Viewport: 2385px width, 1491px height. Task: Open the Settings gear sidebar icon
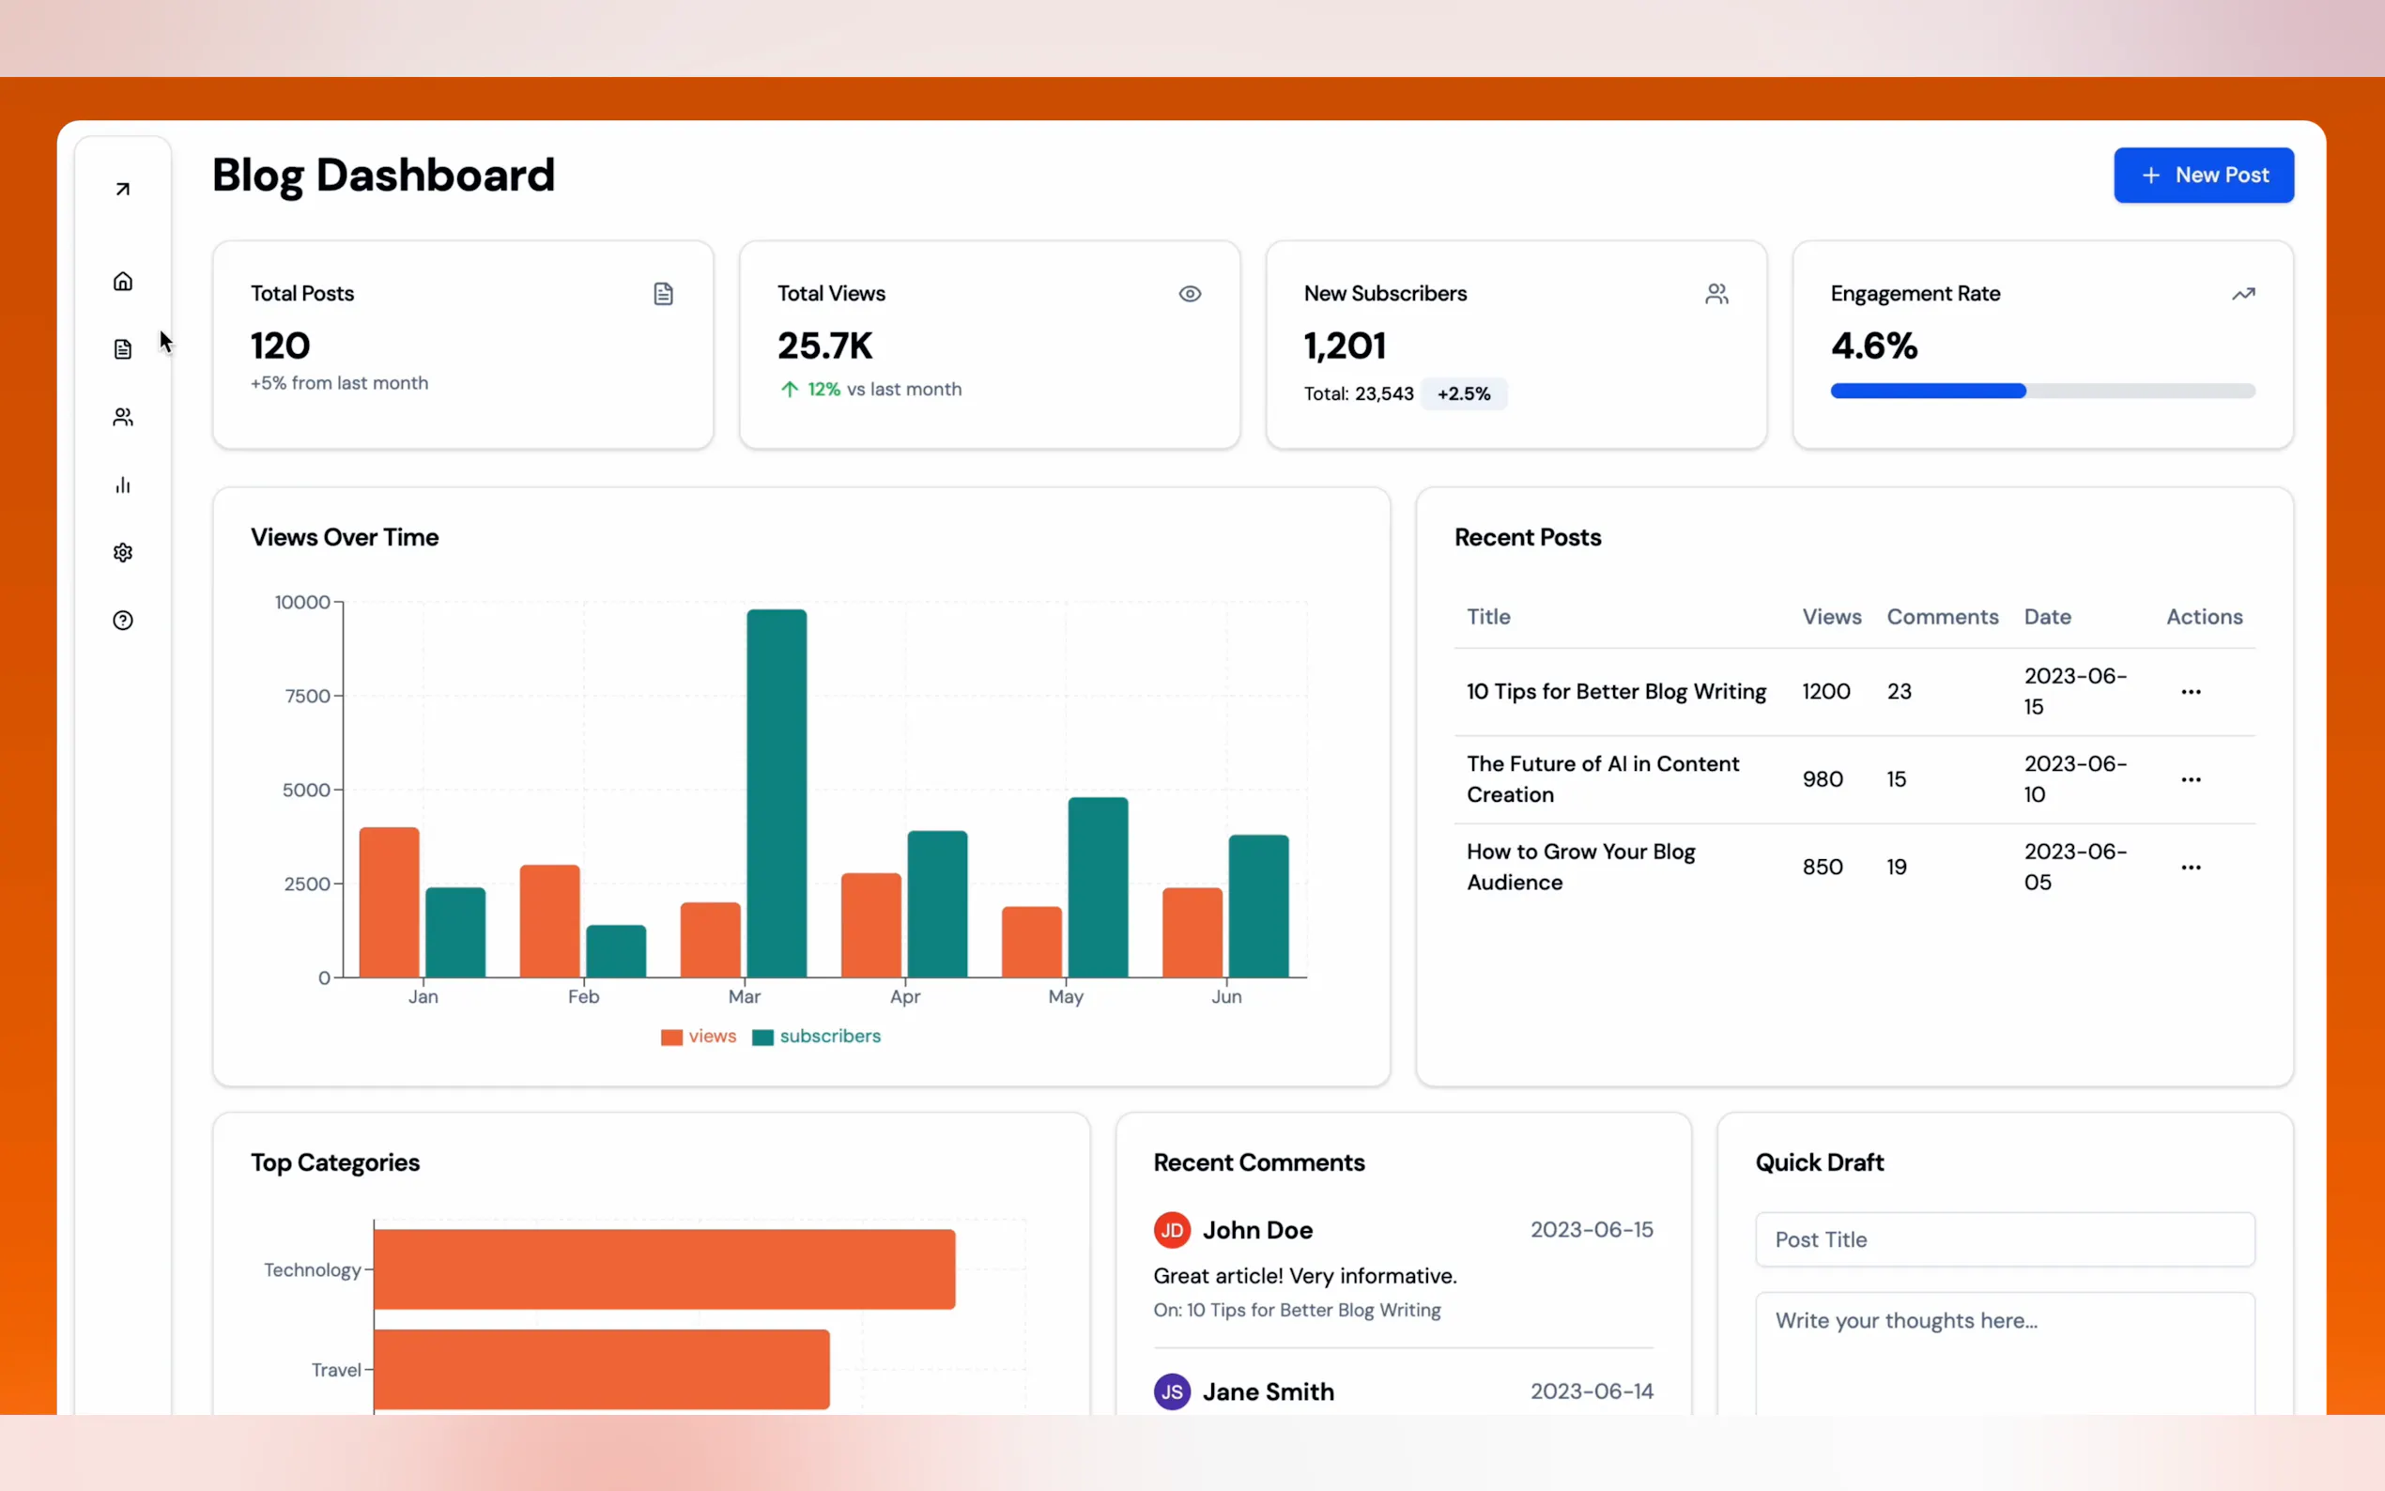pyautogui.click(x=122, y=552)
